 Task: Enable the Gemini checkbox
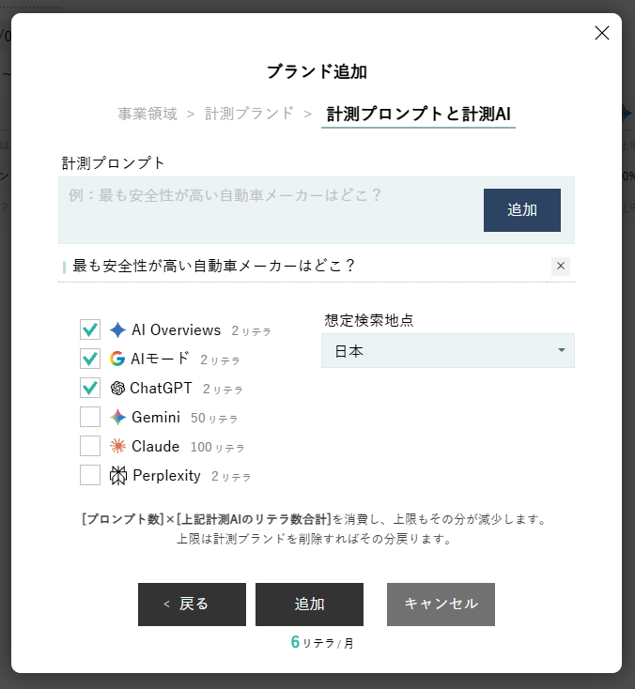(90, 417)
